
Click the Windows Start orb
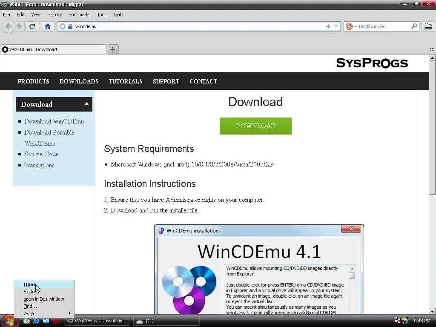(x=9, y=321)
